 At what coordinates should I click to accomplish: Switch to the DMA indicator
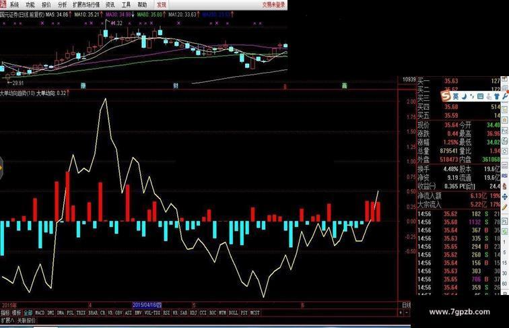tap(61, 313)
